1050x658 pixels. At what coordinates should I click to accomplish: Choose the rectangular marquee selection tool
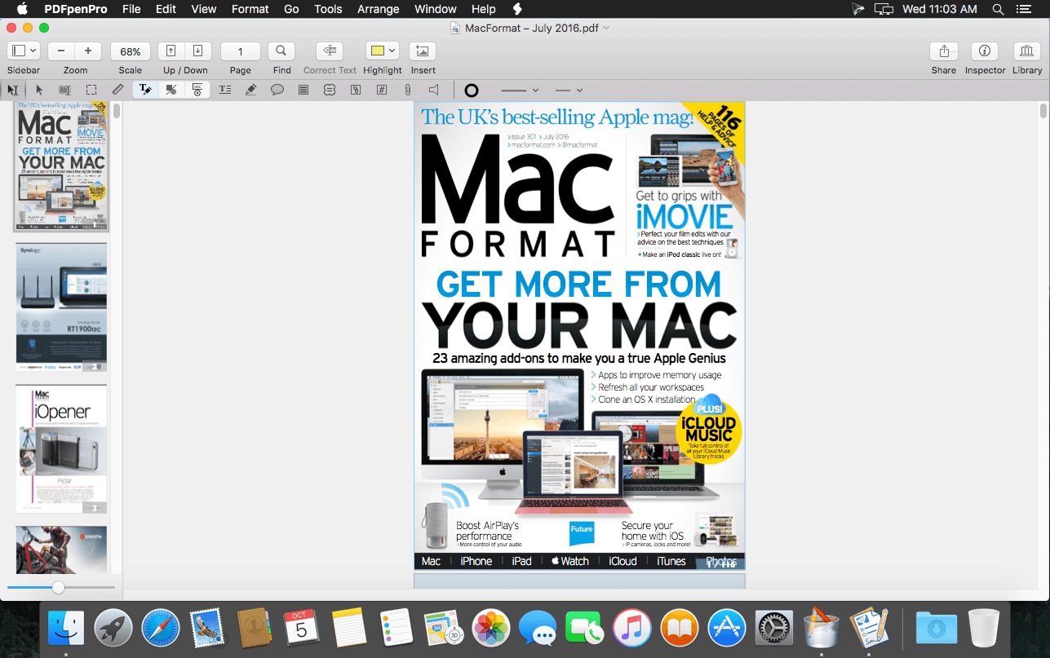[91, 90]
